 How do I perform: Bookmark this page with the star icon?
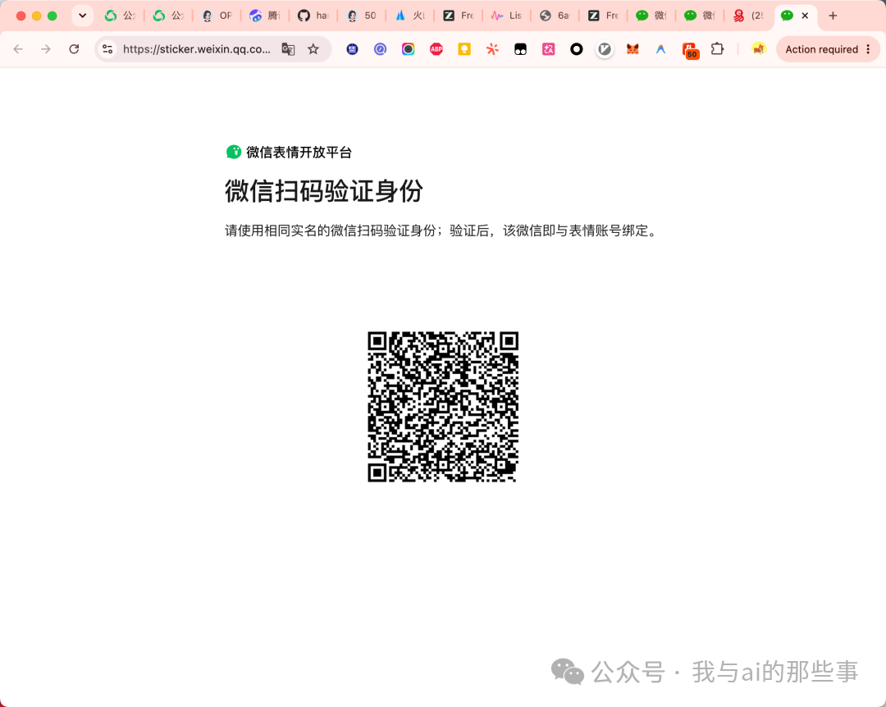(x=313, y=49)
